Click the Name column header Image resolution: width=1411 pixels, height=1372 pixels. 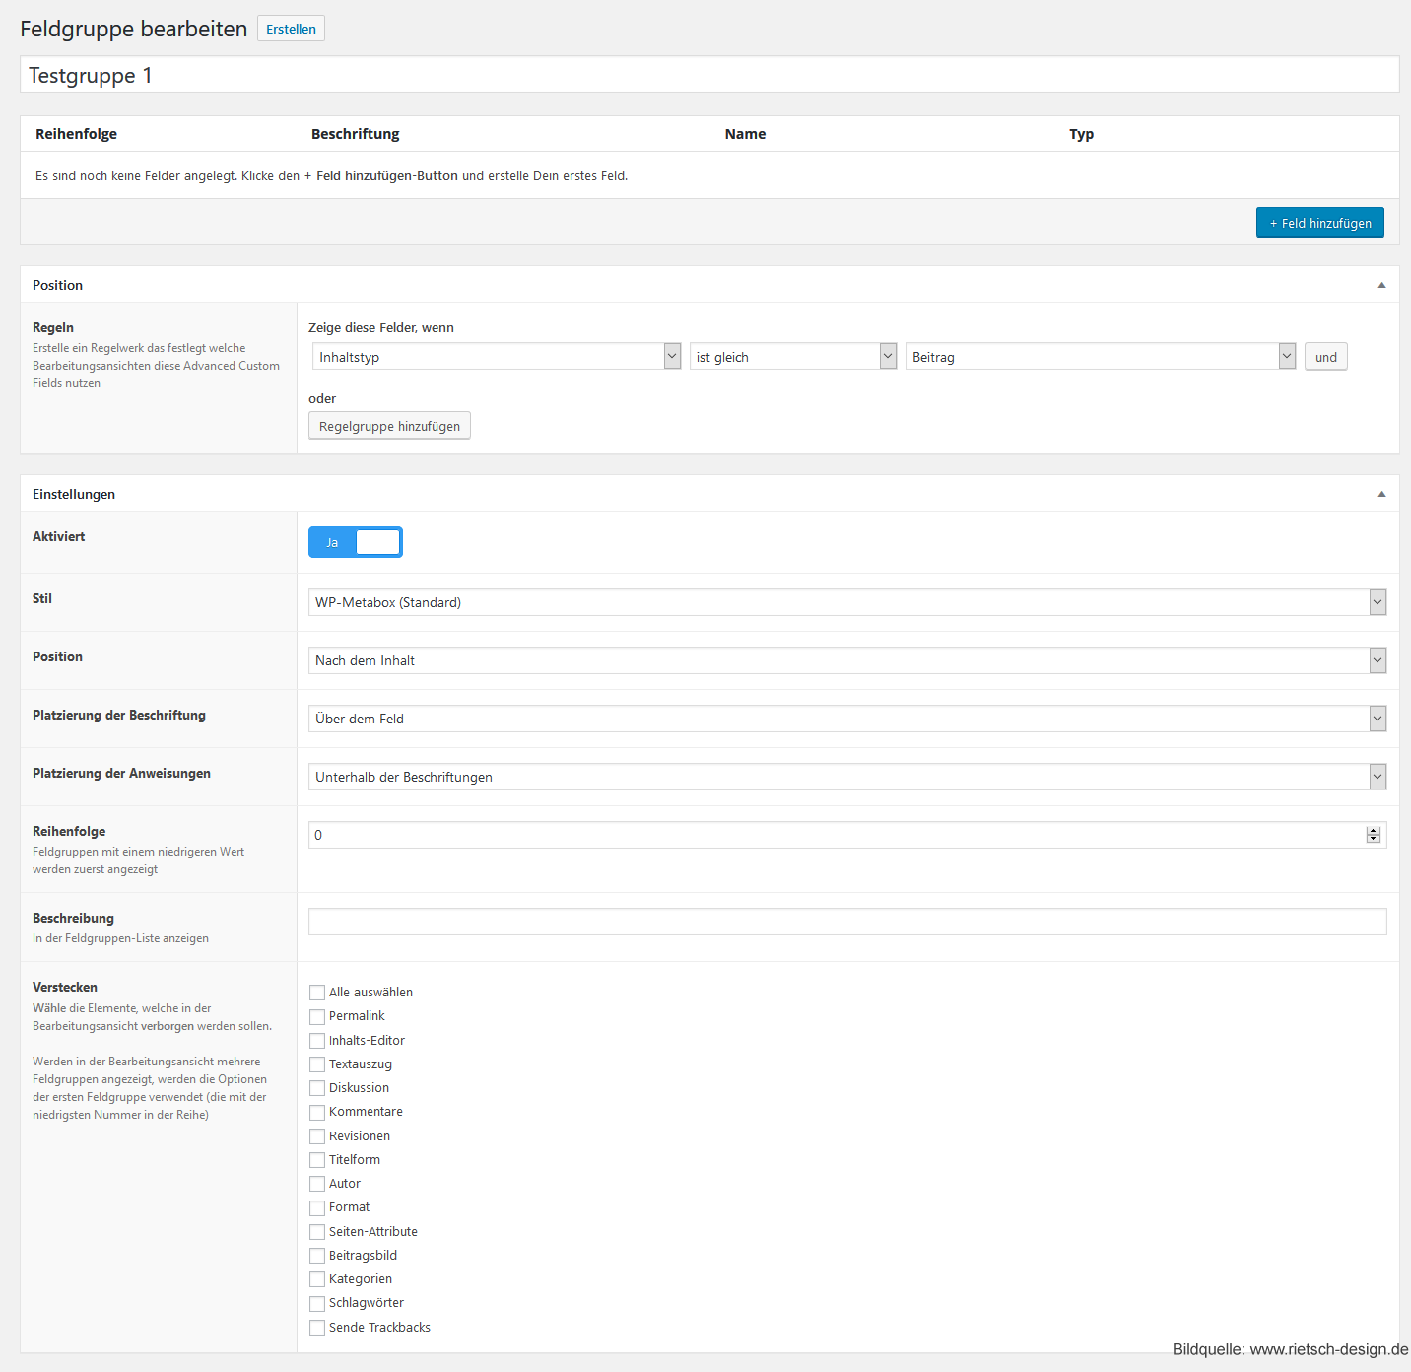[x=745, y=134]
